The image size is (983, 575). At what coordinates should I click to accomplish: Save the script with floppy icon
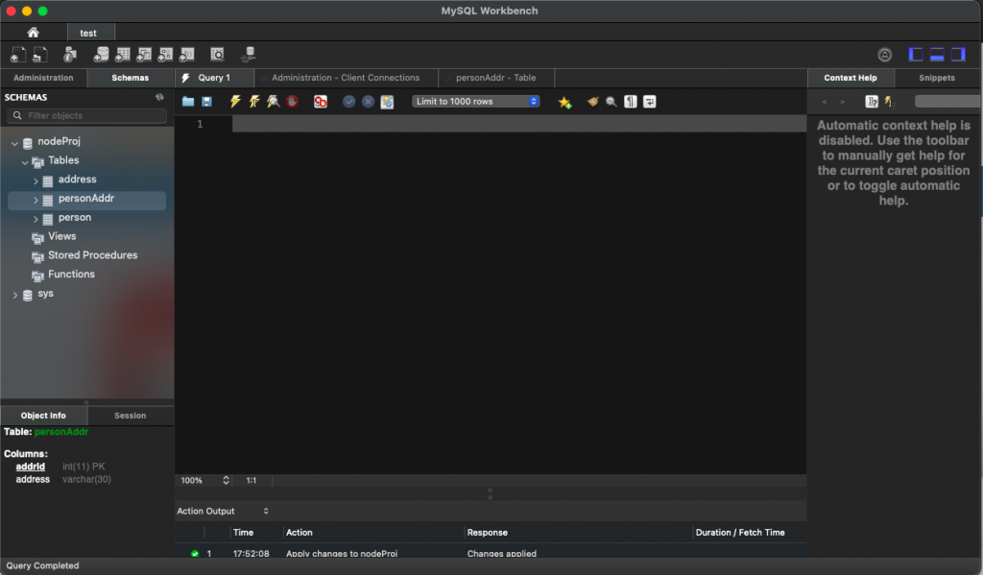pyautogui.click(x=206, y=102)
